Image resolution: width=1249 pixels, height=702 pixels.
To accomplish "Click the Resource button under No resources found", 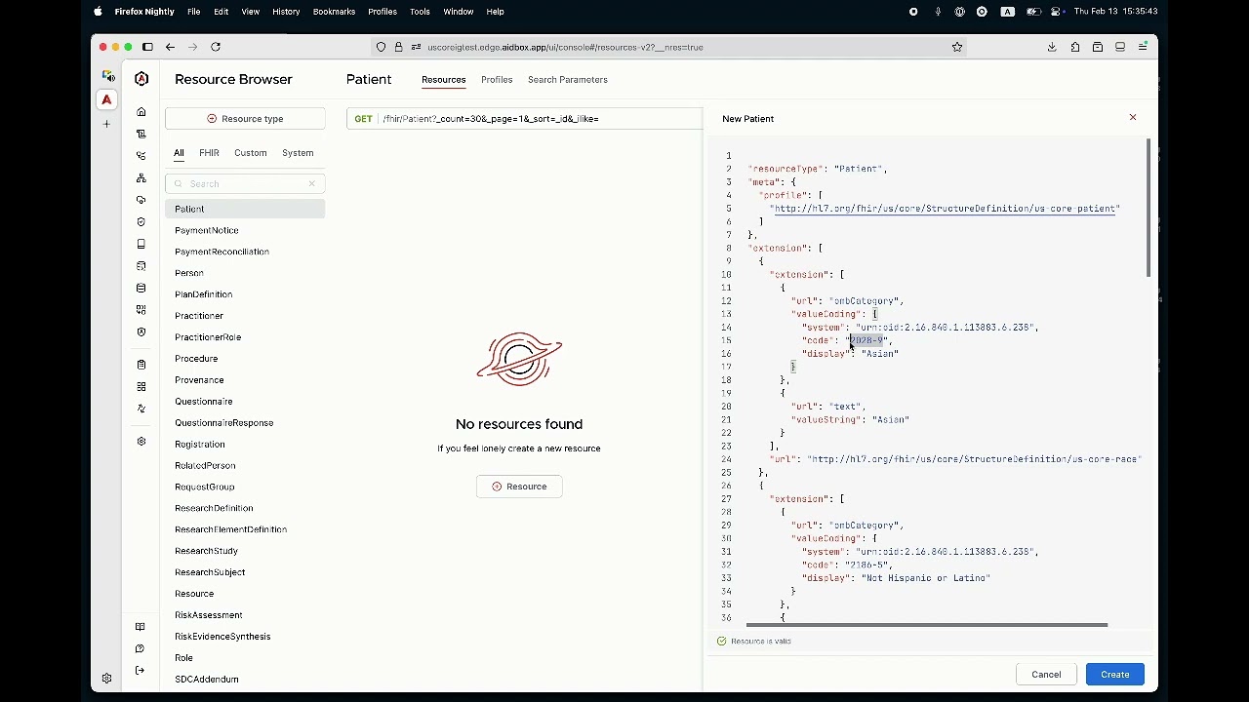I will tap(519, 487).
